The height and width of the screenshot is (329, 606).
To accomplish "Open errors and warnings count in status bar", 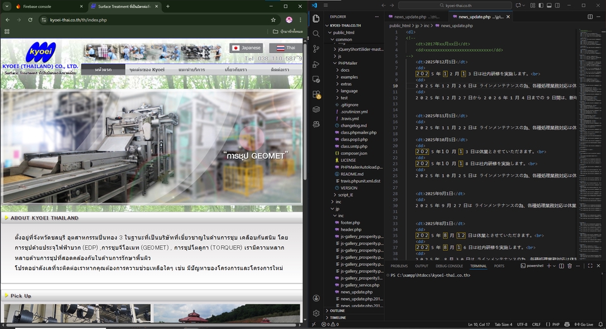I will (330, 325).
